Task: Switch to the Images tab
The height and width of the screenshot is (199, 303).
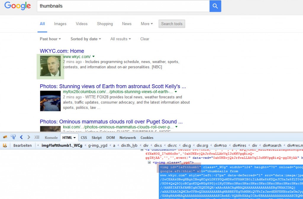Action: click(x=60, y=24)
